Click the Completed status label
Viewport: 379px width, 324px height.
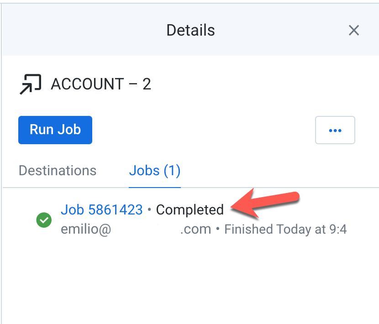pos(190,210)
